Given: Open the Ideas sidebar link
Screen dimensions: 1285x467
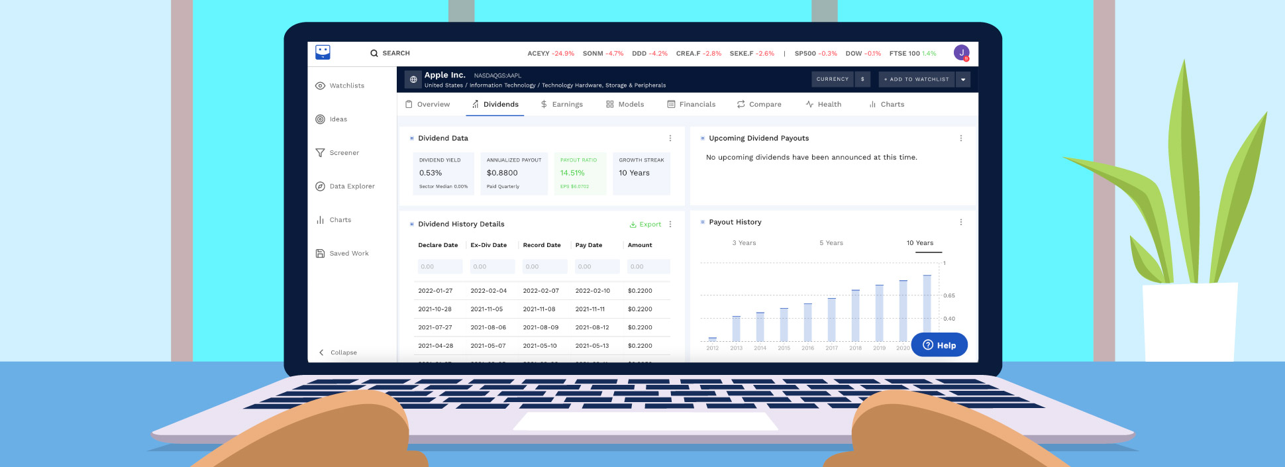Looking at the screenshot, I should tap(338, 119).
